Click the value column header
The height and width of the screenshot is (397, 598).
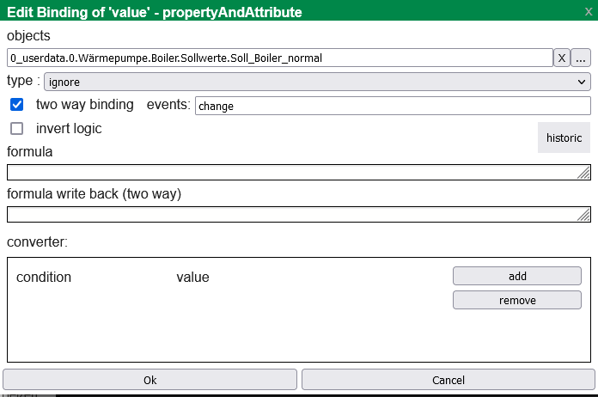click(x=192, y=278)
